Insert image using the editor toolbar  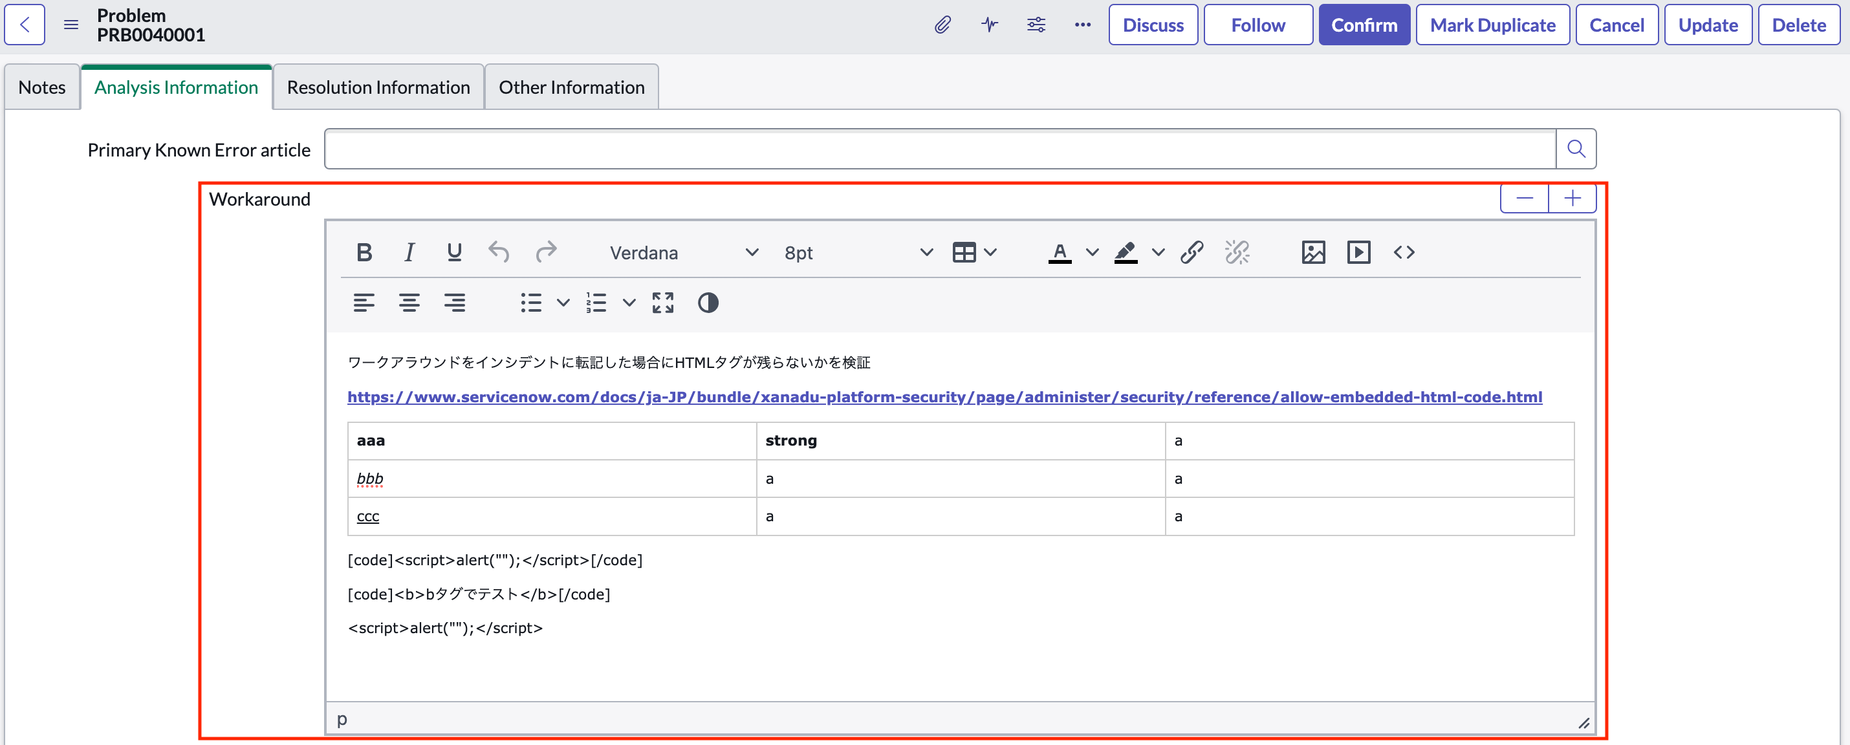[1313, 253]
